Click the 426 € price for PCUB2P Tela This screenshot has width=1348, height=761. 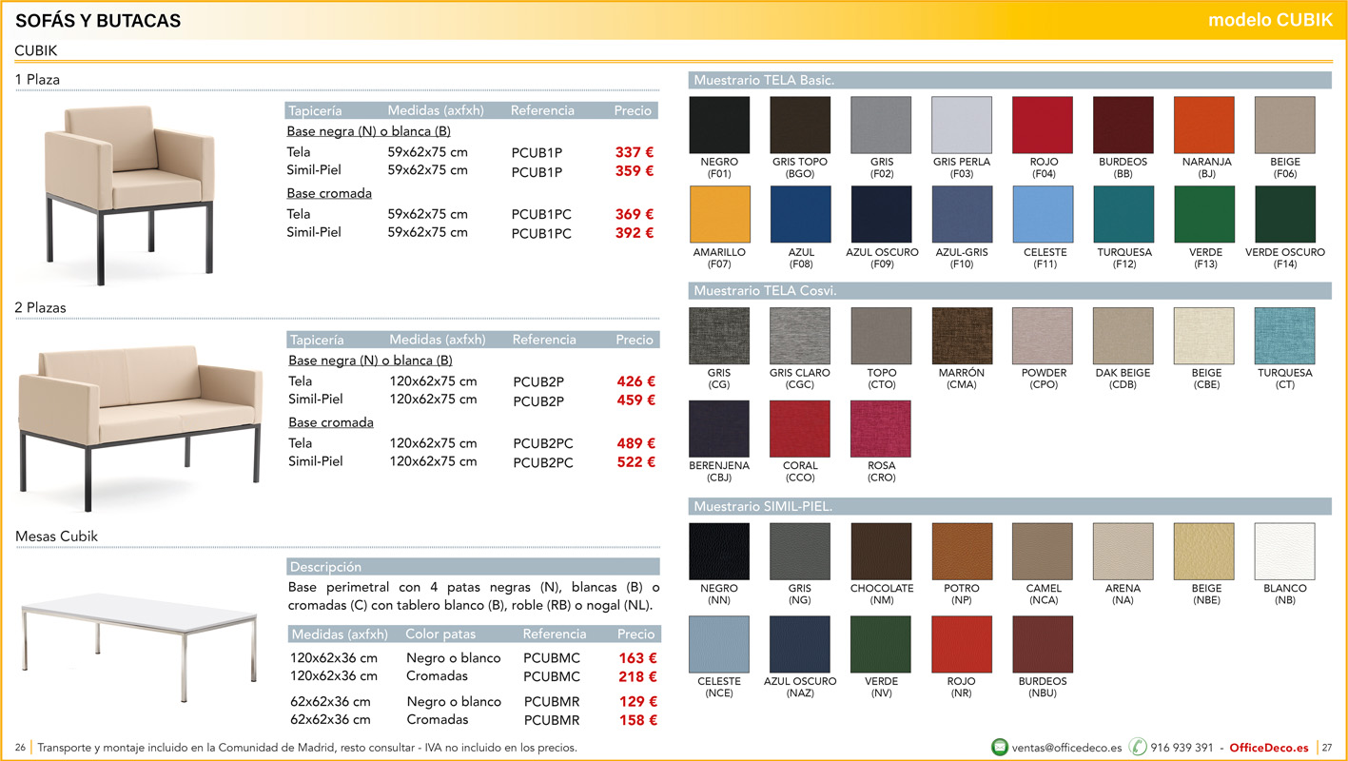[x=635, y=381]
